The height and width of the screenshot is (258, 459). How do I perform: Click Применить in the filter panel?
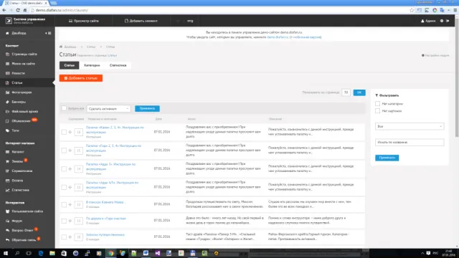click(x=387, y=158)
